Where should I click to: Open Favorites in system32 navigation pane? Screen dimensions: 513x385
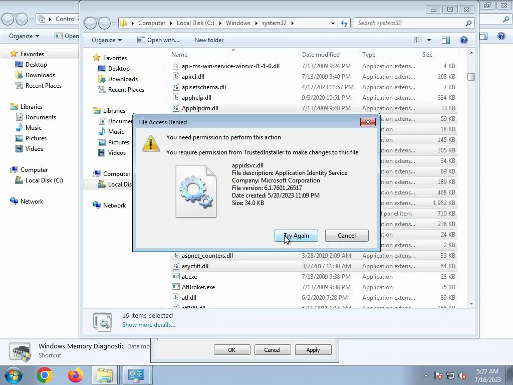[x=115, y=58]
